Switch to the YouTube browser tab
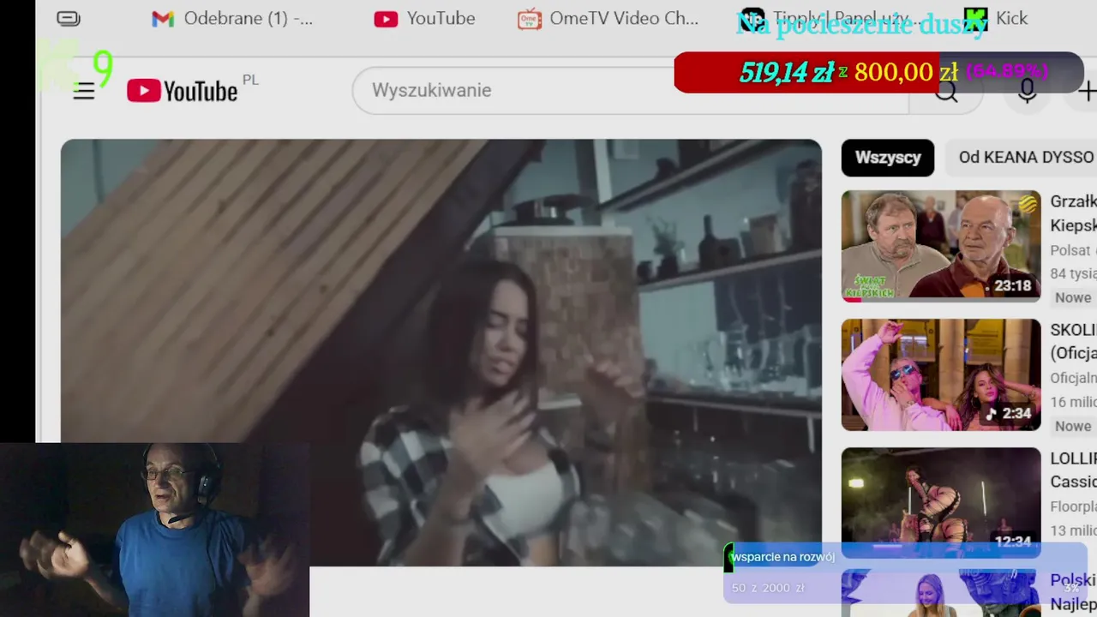Image resolution: width=1097 pixels, height=617 pixels. tap(424, 18)
